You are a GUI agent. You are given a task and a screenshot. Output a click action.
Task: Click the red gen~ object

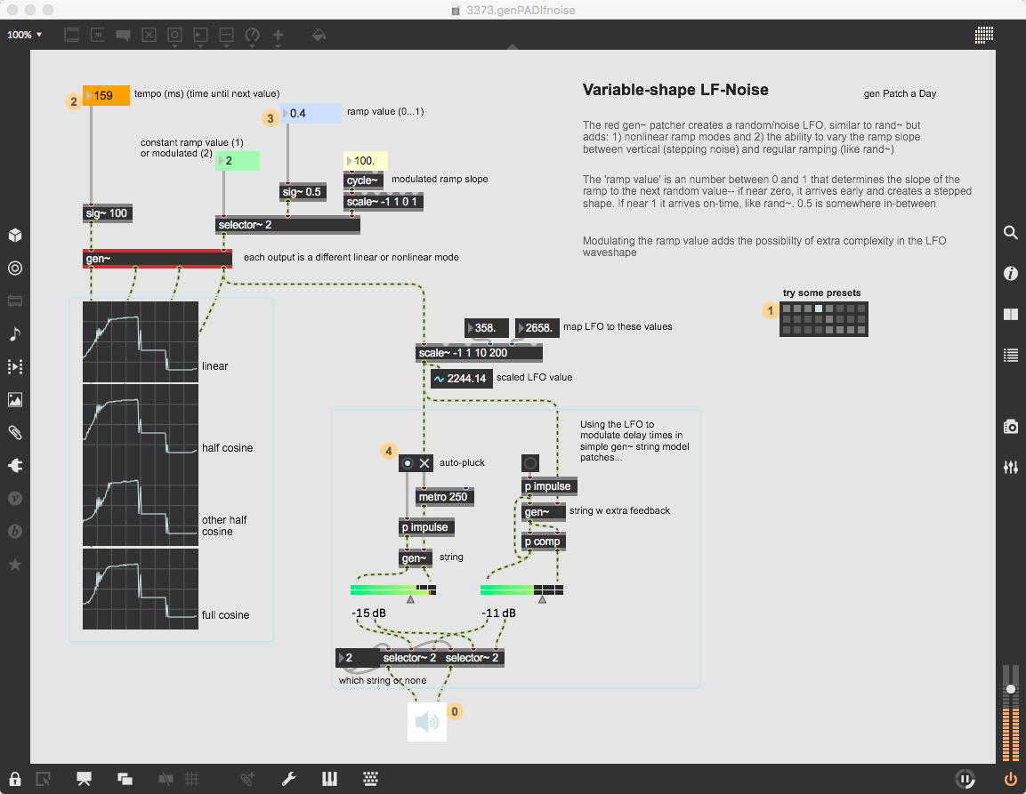point(157,259)
